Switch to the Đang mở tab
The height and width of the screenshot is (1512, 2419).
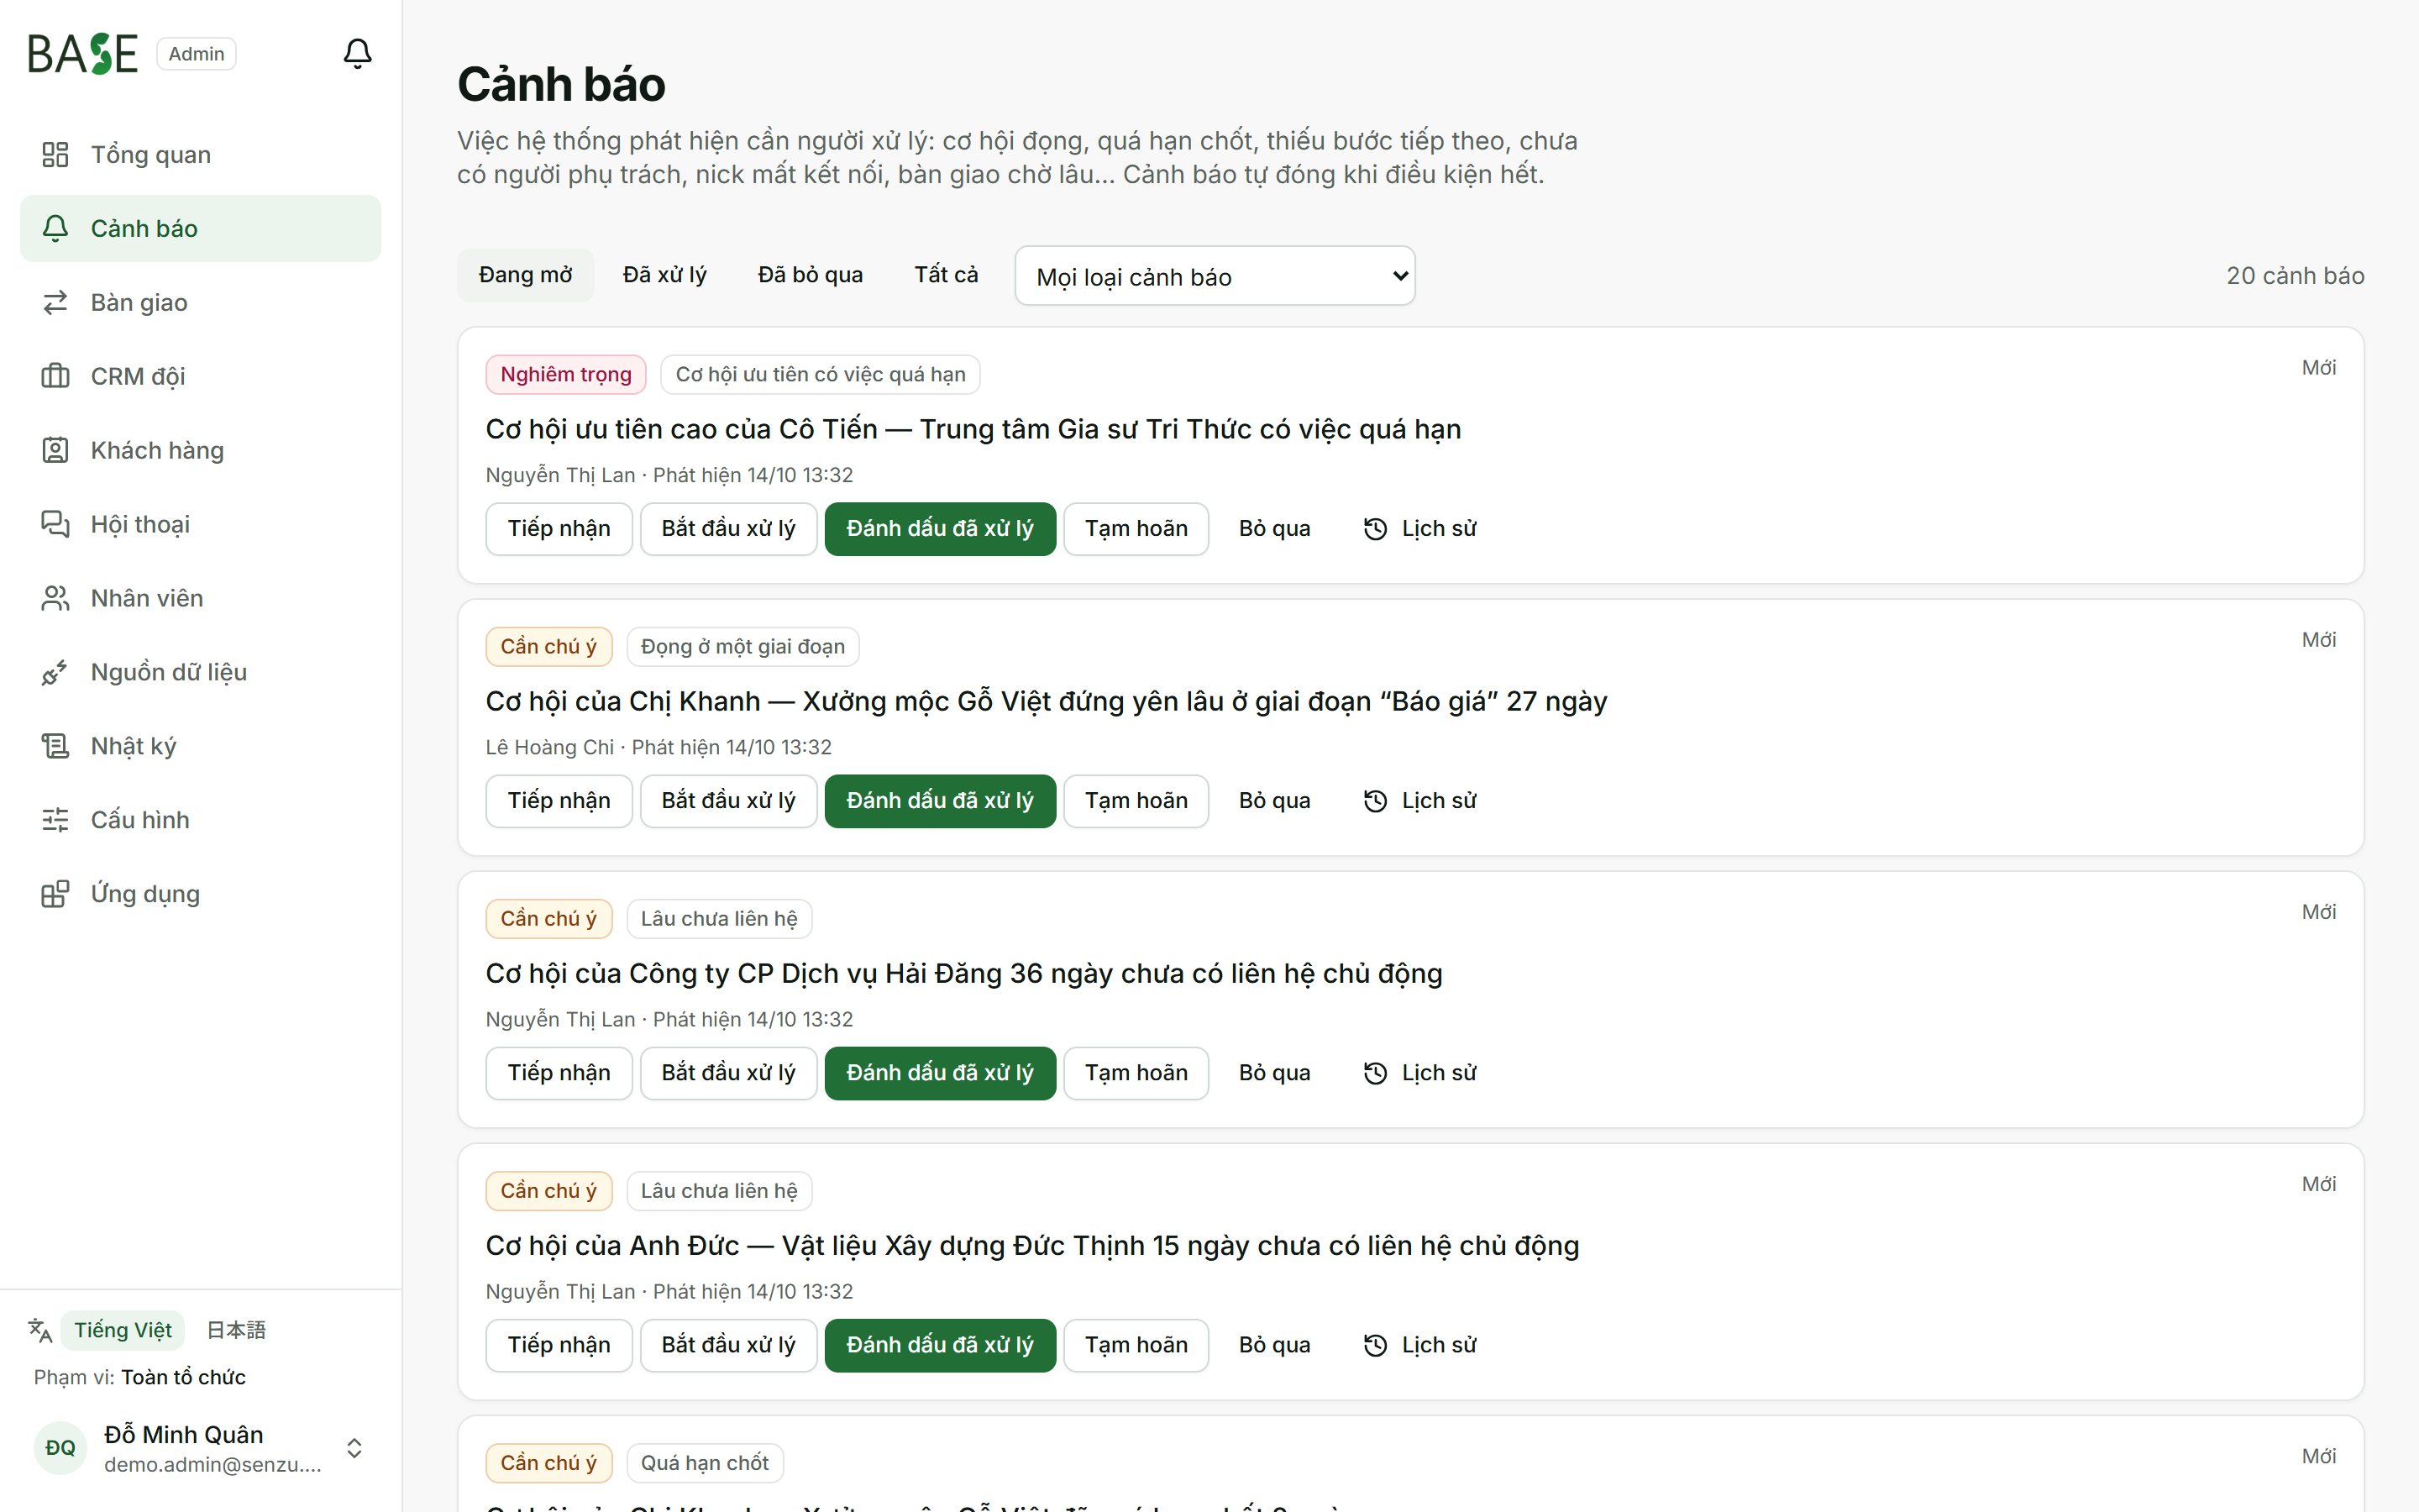[526, 275]
